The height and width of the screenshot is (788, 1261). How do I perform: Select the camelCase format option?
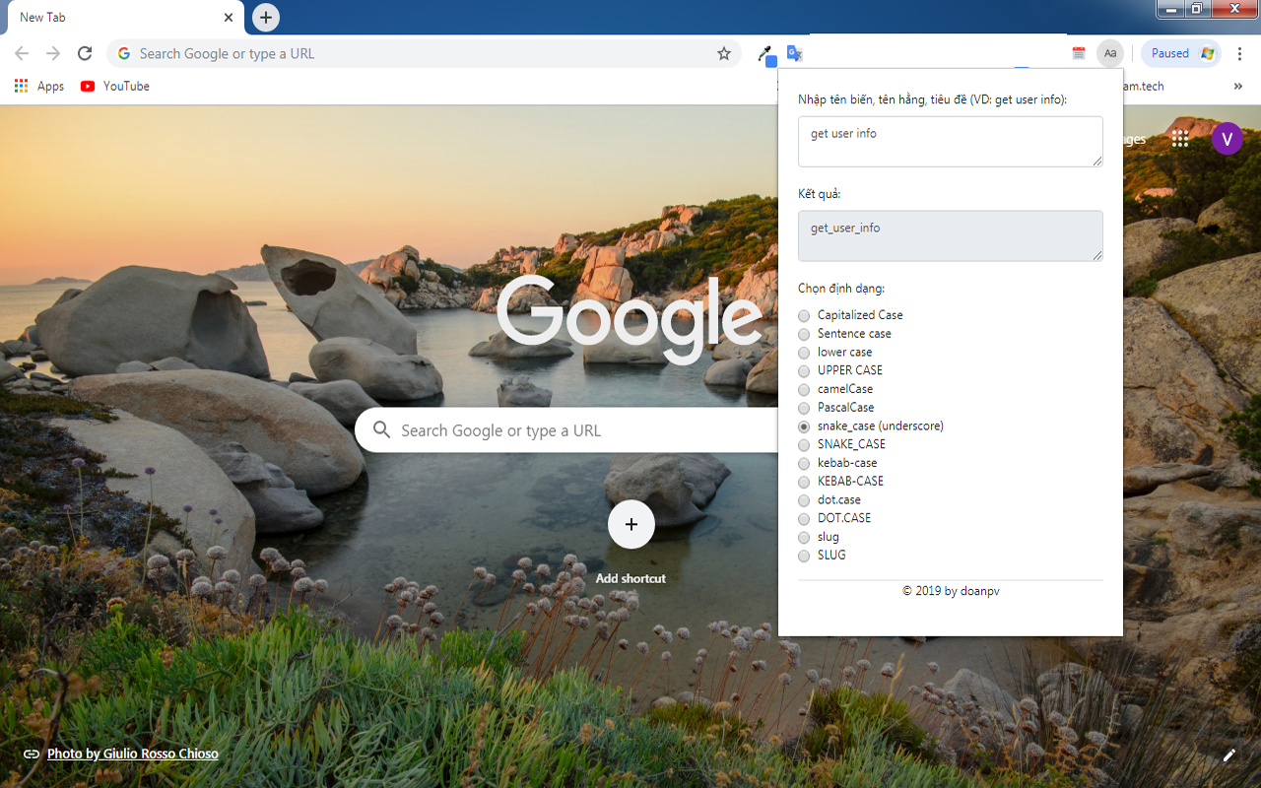tap(804, 389)
